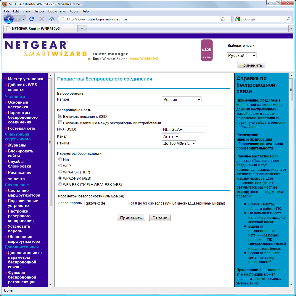
Task: Open Журналы sidebar link
Action: (17, 145)
